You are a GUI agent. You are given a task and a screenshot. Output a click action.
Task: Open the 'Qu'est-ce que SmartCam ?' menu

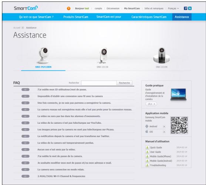pyautogui.click(x=36, y=17)
